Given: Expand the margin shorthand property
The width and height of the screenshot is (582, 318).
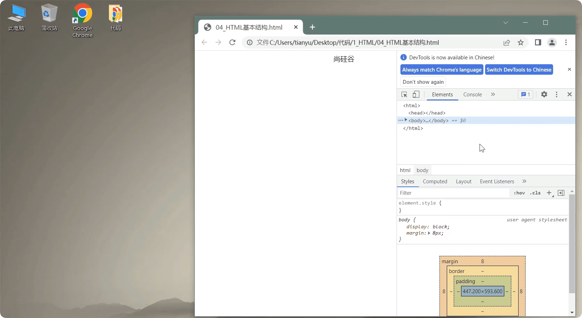Looking at the screenshot, I should pos(429,233).
